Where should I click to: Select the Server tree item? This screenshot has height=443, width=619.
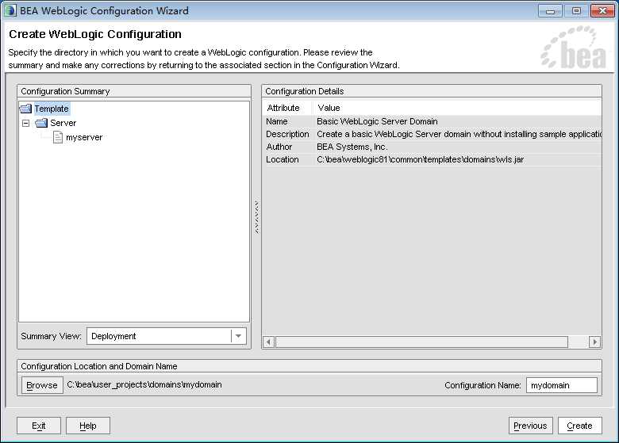tap(63, 123)
